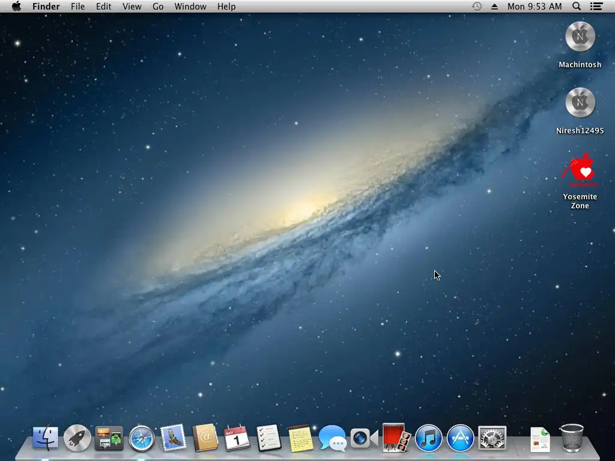Open FaceTime camera icon in Dock
The height and width of the screenshot is (461, 615).
pyautogui.click(x=365, y=438)
